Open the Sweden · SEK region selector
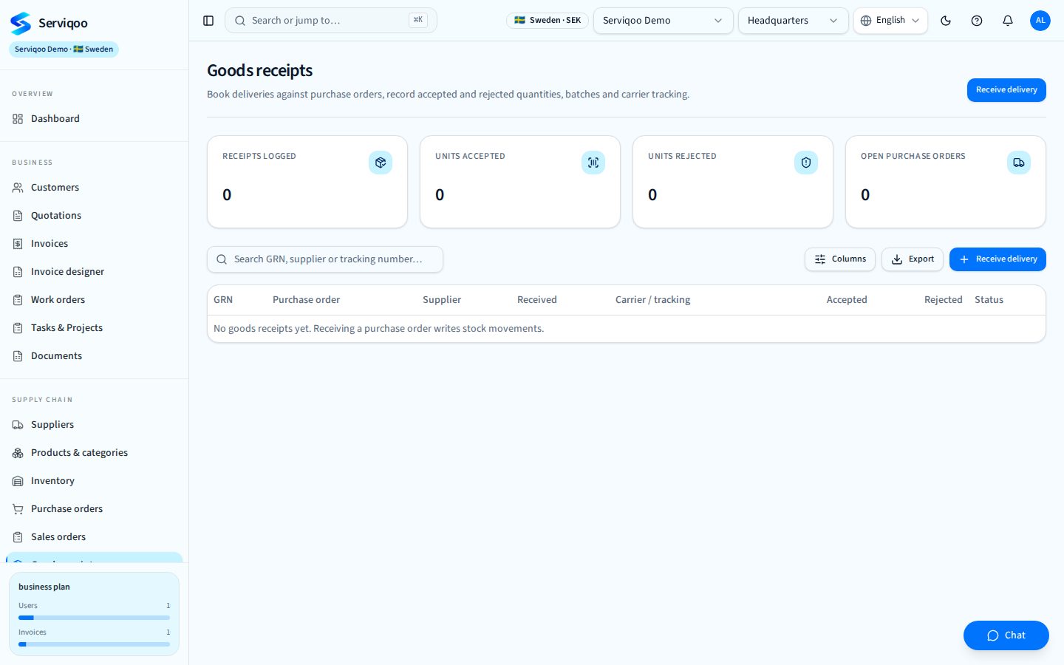This screenshot has height=665, width=1064. pyautogui.click(x=548, y=21)
